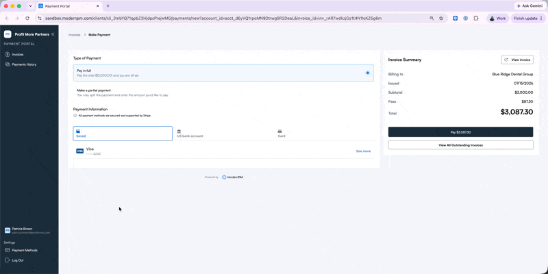548x274 pixels.
Task: Click browser back arrow
Action: (7, 18)
